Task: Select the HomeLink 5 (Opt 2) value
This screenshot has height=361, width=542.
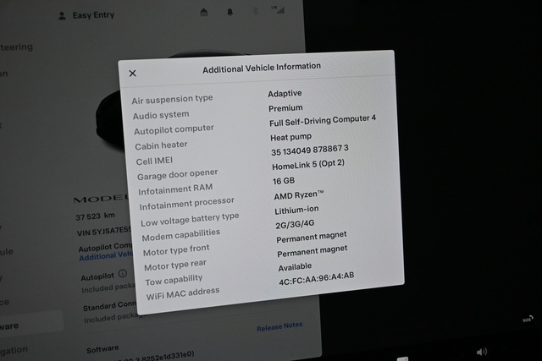Action: coord(308,165)
